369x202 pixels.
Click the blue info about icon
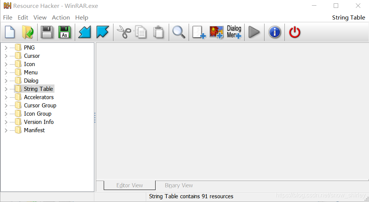pos(275,32)
